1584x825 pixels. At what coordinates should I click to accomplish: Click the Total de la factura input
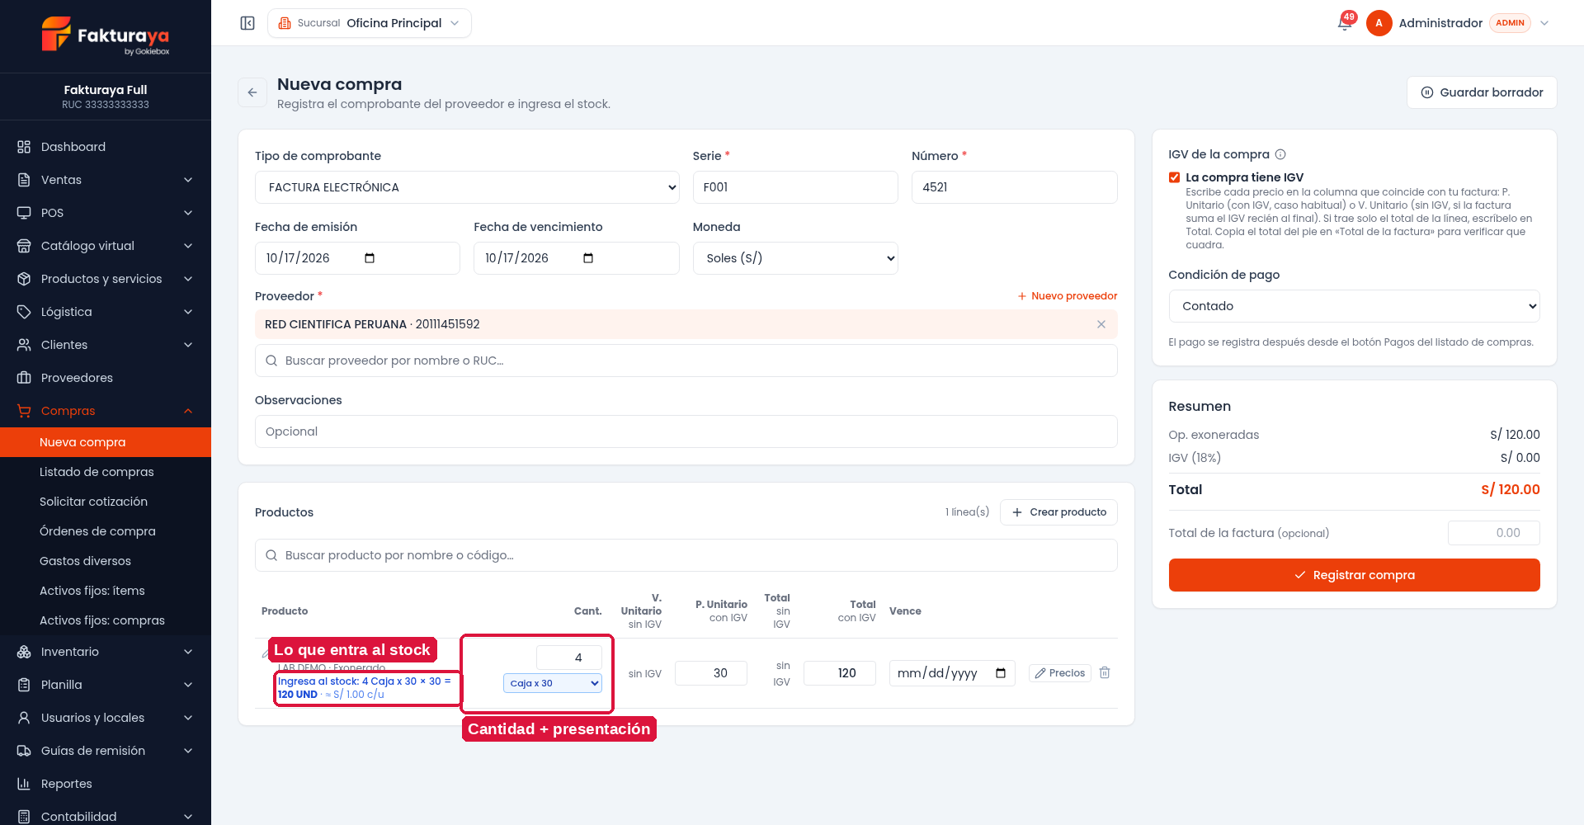tap(1493, 533)
